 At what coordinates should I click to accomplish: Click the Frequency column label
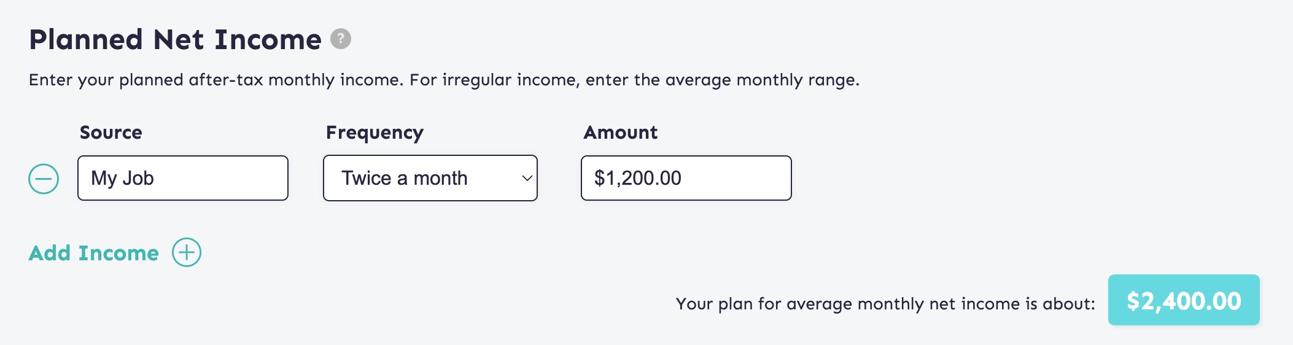point(375,133)
